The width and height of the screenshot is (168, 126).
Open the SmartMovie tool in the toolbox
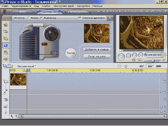[x=6, y=52]
